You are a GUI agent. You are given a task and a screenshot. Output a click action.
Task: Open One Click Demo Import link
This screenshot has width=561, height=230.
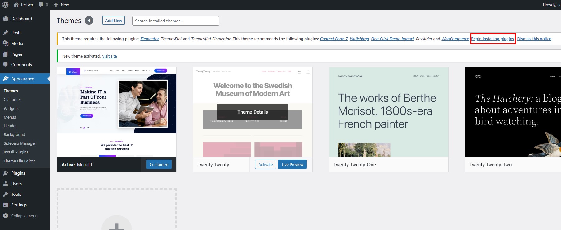(x=392, y=39)
